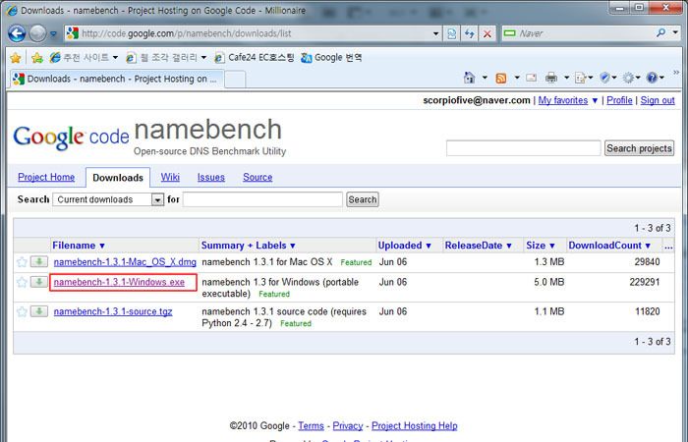Click the project search text field
This screenshot has width=688, height=442.
[523, 148]
